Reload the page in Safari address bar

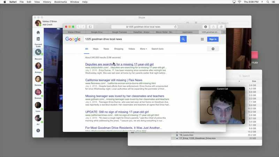tap(175, 27)
